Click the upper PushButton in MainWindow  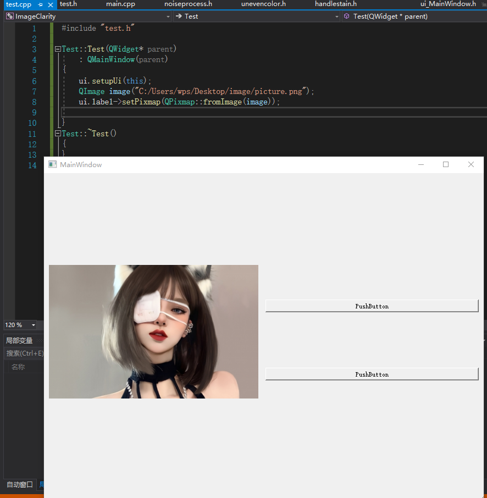tap(372, 306)
